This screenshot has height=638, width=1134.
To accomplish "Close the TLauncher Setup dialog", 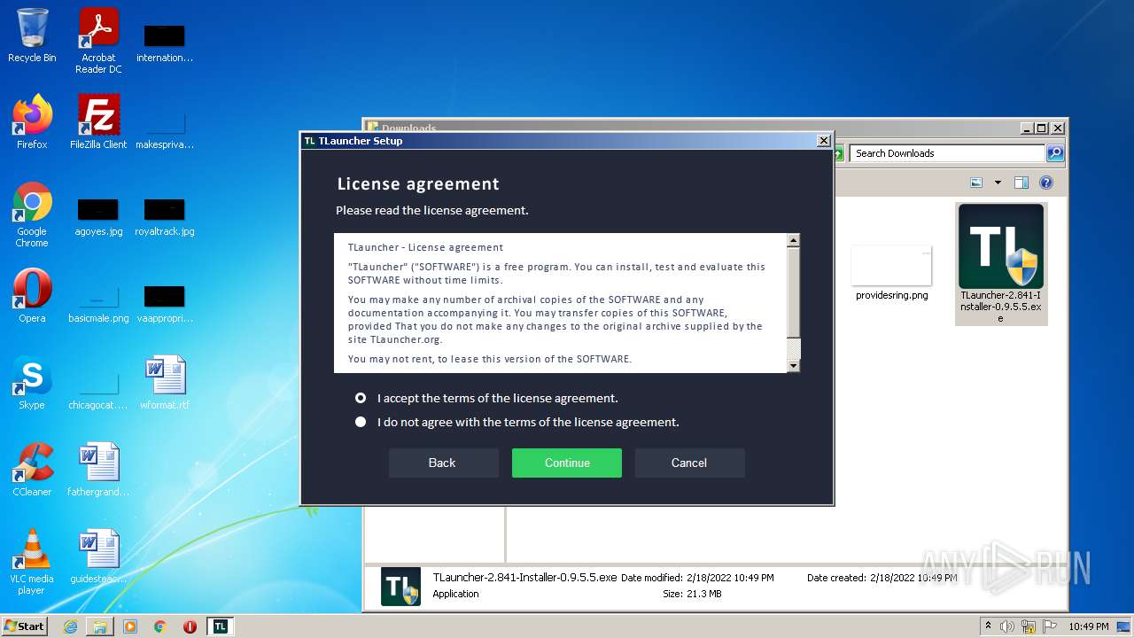I will coord(823,140).
